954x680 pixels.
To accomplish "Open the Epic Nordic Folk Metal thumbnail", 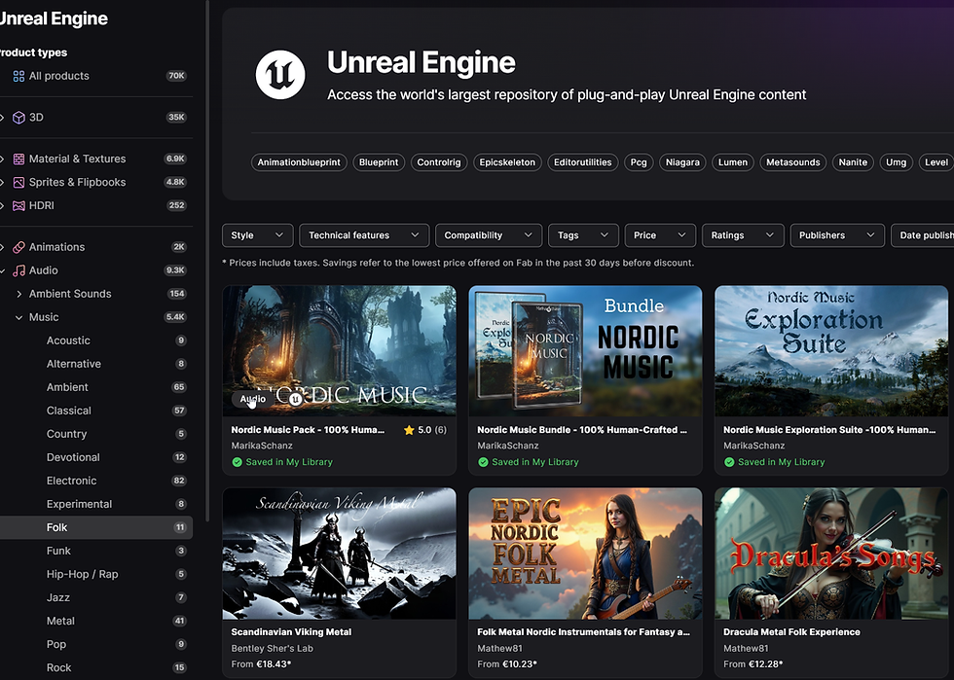I will point(585,554).
